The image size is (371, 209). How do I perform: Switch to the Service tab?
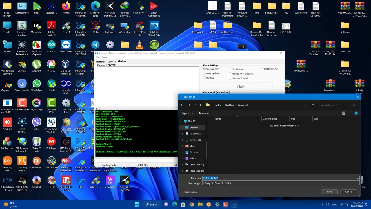112,62
